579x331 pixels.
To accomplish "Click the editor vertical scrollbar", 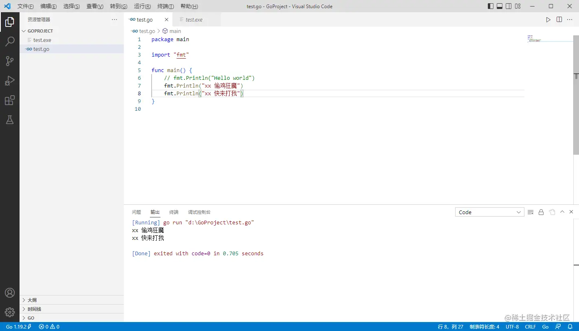I will (x=576, y=95).
